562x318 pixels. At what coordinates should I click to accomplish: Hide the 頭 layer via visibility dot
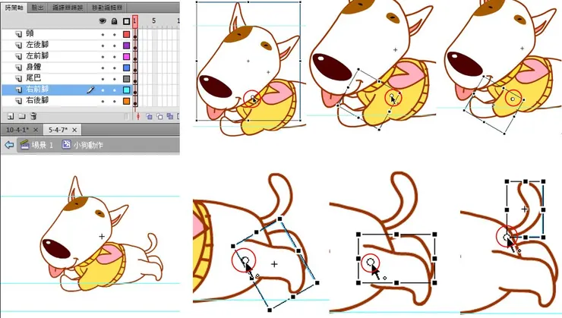103,35
